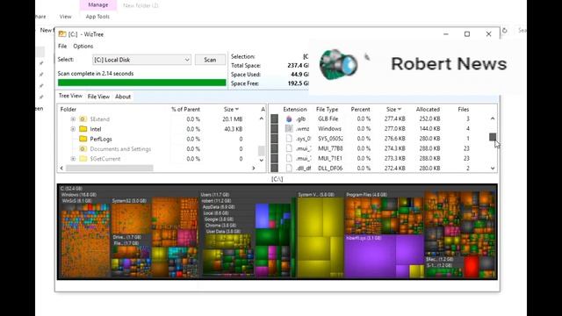Select the Documents and Settings row
This screenshot has width=562, height=316.
click(162, 148)
